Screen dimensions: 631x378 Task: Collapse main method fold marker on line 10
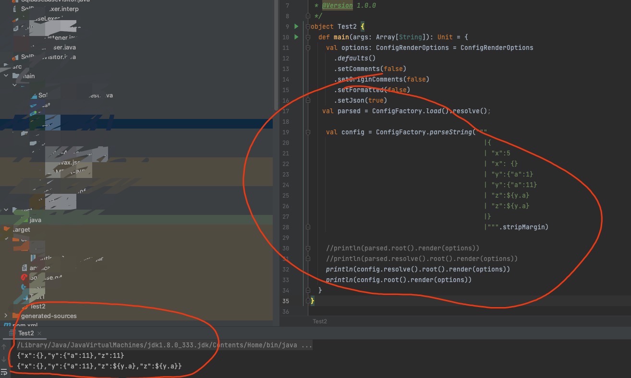308,37
